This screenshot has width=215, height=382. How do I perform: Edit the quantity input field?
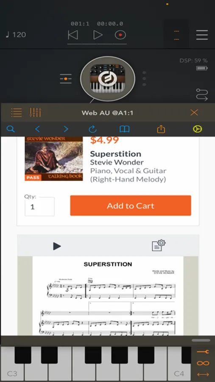[39, 207]
